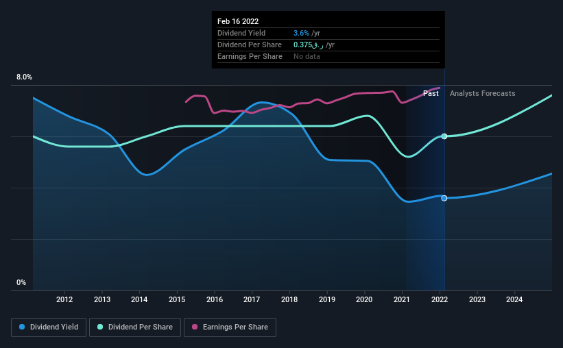Click the 2014 x-axis label
Image resolution: width=563 pixels, height=348 pixels.
[139, 299]
